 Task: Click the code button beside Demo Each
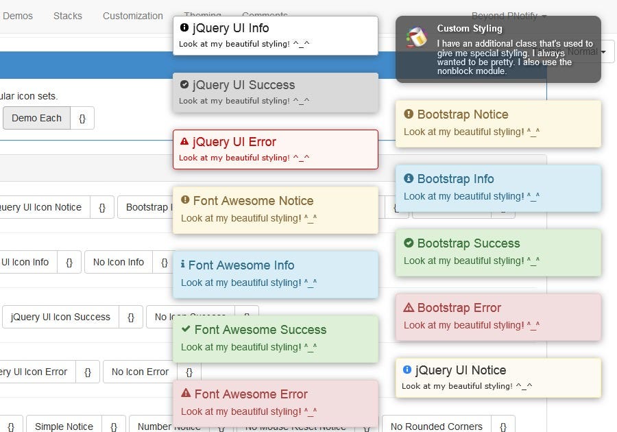pos(82,118)
